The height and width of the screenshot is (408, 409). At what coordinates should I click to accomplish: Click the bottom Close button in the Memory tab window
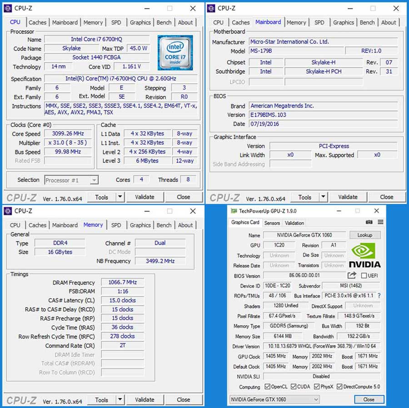(x=184, y=399)
